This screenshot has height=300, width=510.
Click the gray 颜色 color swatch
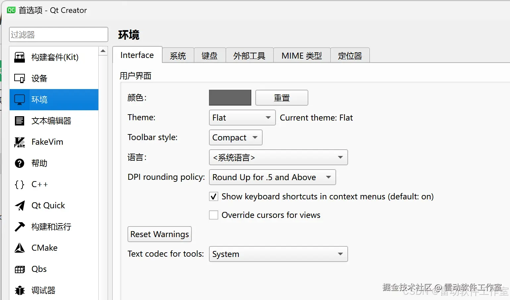(230, 98)
